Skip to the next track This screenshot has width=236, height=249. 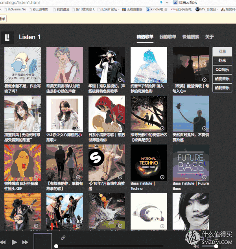pyautogui.click(x=25, y=242)
